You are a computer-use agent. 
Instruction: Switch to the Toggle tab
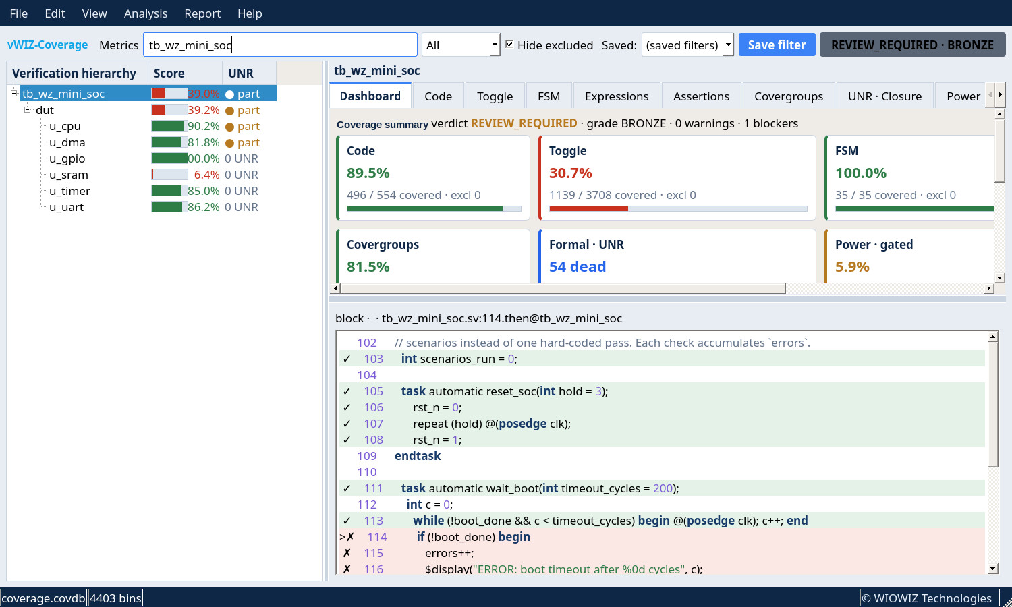pyautogui.click(x=495, y=96)
